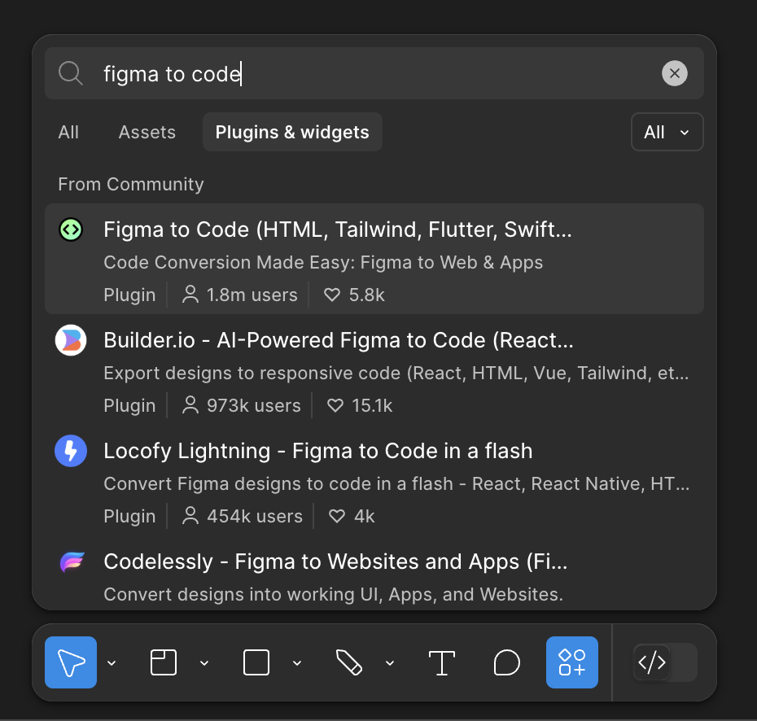
Task: Click 'Convert designs into working UI' description
Action: click(333, 595)
